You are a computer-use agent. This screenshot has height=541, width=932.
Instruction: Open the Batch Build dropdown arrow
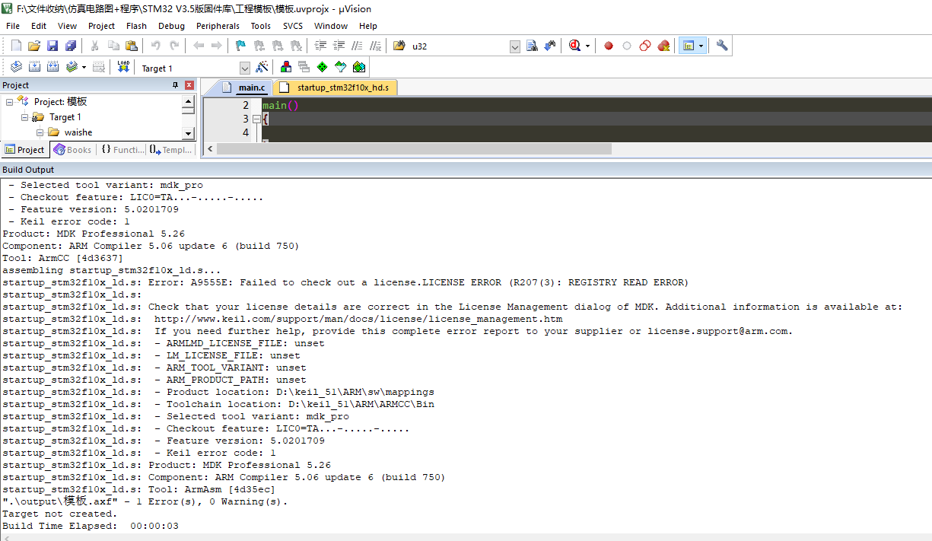[84, 68]
